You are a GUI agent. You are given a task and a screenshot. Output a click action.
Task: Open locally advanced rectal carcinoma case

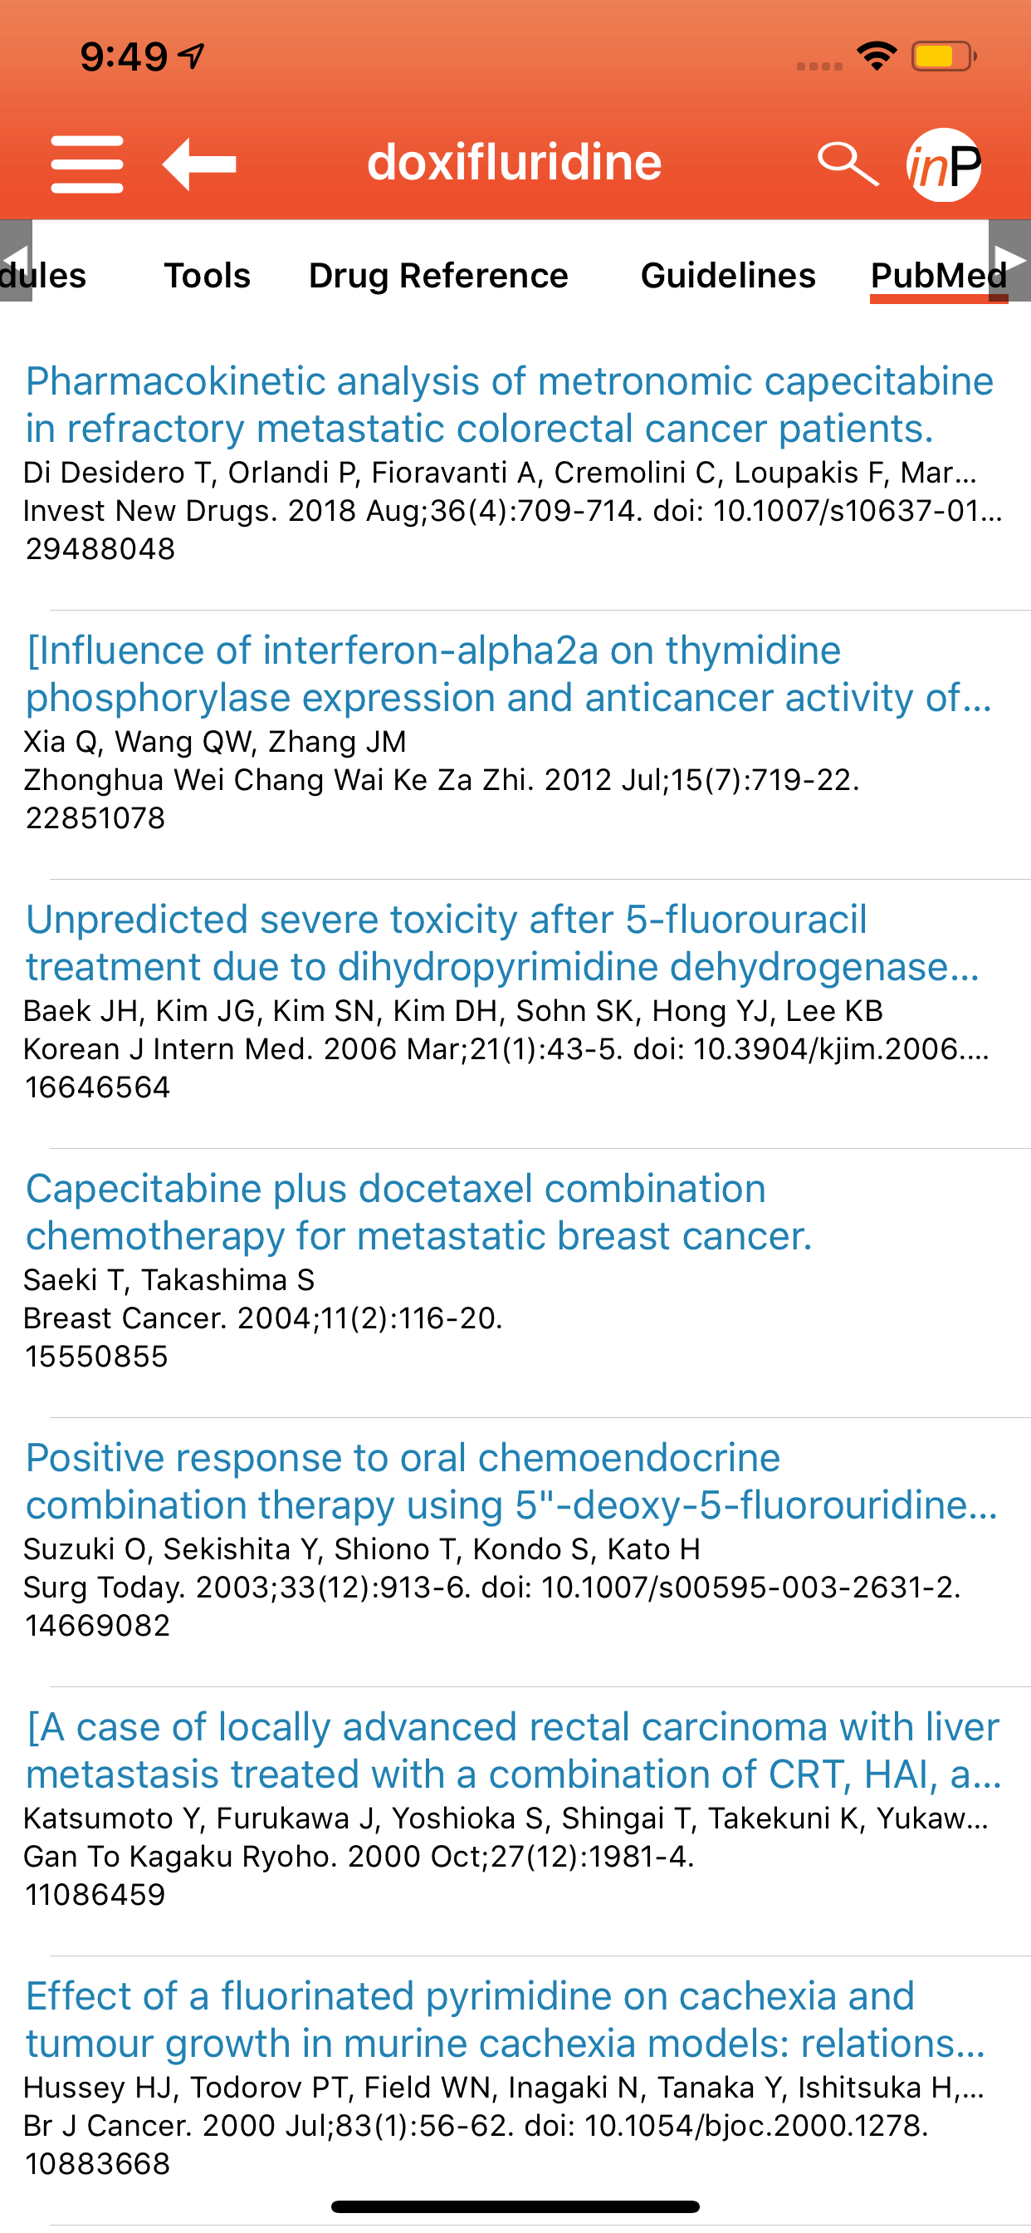coord(513,1750)
